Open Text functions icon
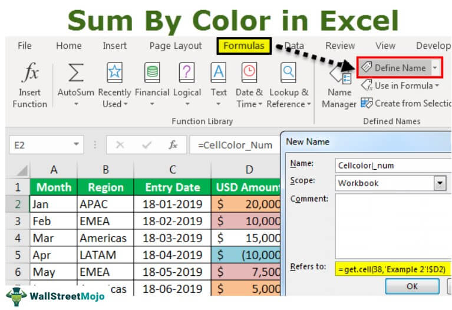This screenshot has width=452, height=310. [219, 73]
